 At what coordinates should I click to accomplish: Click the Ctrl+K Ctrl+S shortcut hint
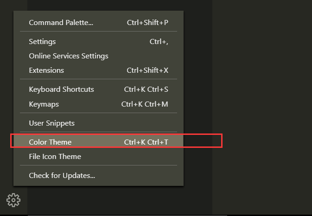tap(146, 89)
